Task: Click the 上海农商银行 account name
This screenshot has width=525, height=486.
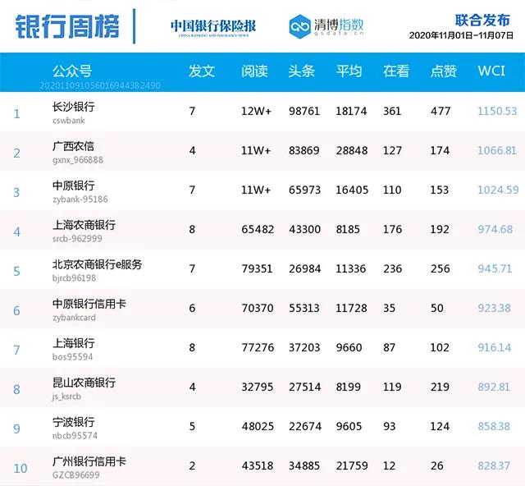Action: coord(84,225)
